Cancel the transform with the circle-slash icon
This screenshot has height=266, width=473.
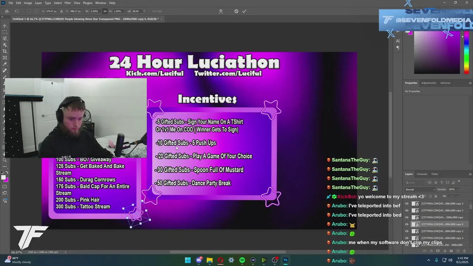(236, 11)
